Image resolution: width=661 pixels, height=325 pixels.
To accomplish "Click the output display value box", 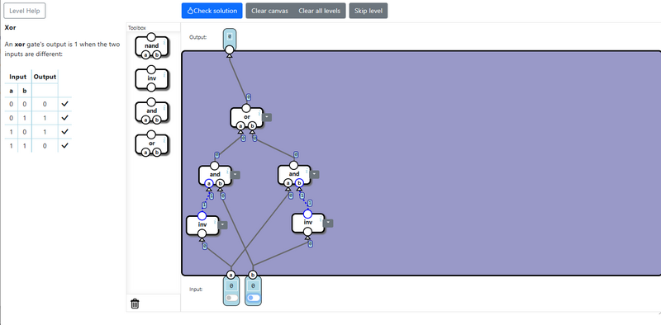I will (x=230, y=36).
